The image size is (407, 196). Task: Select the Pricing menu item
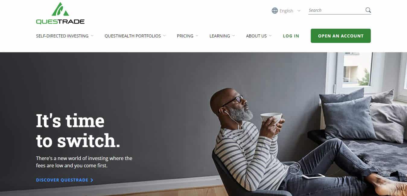tap(185, 36)
